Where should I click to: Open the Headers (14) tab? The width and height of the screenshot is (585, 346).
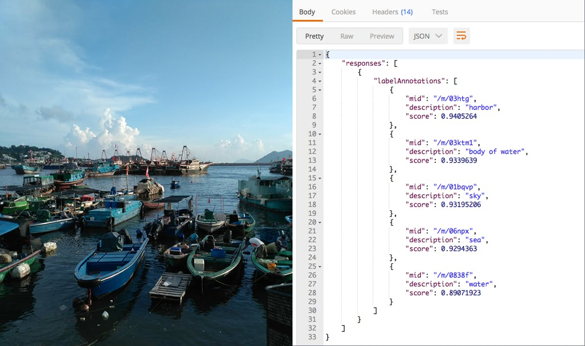click(392, 12)
